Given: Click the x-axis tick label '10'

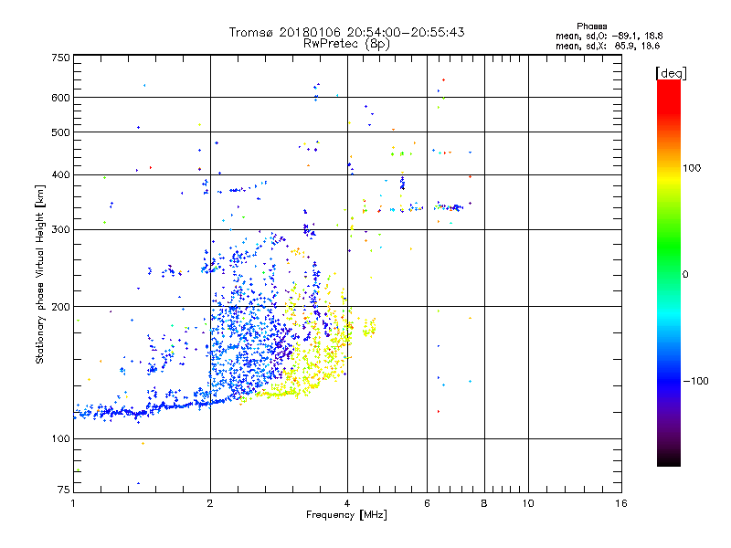Looking at the screenshot, I should click(528, 503).
